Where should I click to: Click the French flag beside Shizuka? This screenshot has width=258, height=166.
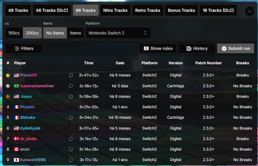point(16,117)
